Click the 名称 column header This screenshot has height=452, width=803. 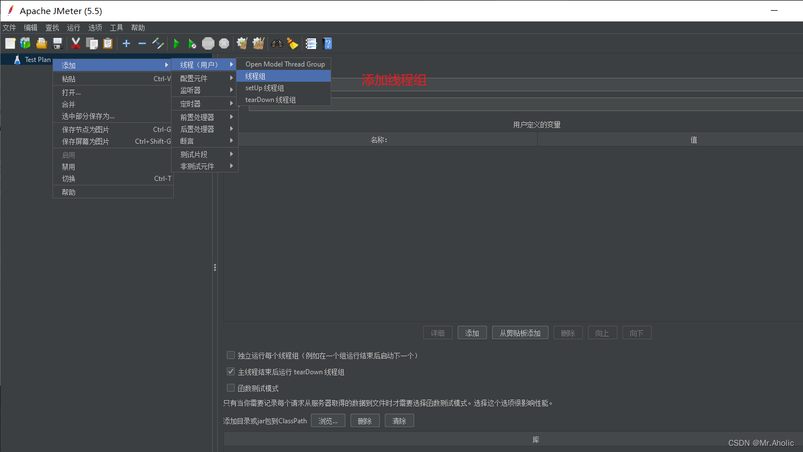pyautogui.click(x=380, y=140)
